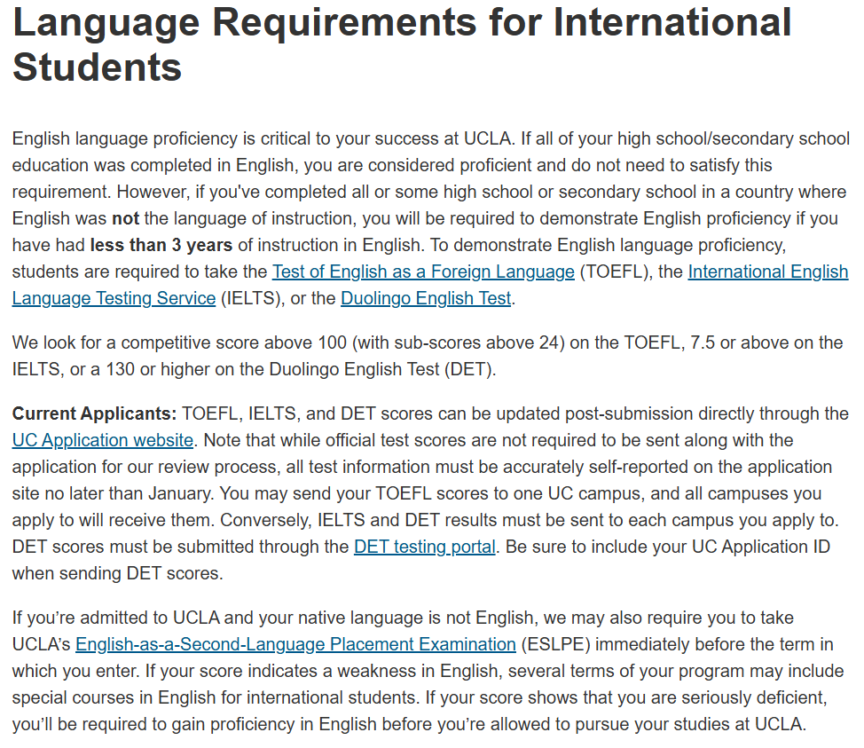The height and width of the screenshot is (748, 864).
Task: Click the 'UC Application ID' text
Action: [760, 547]
